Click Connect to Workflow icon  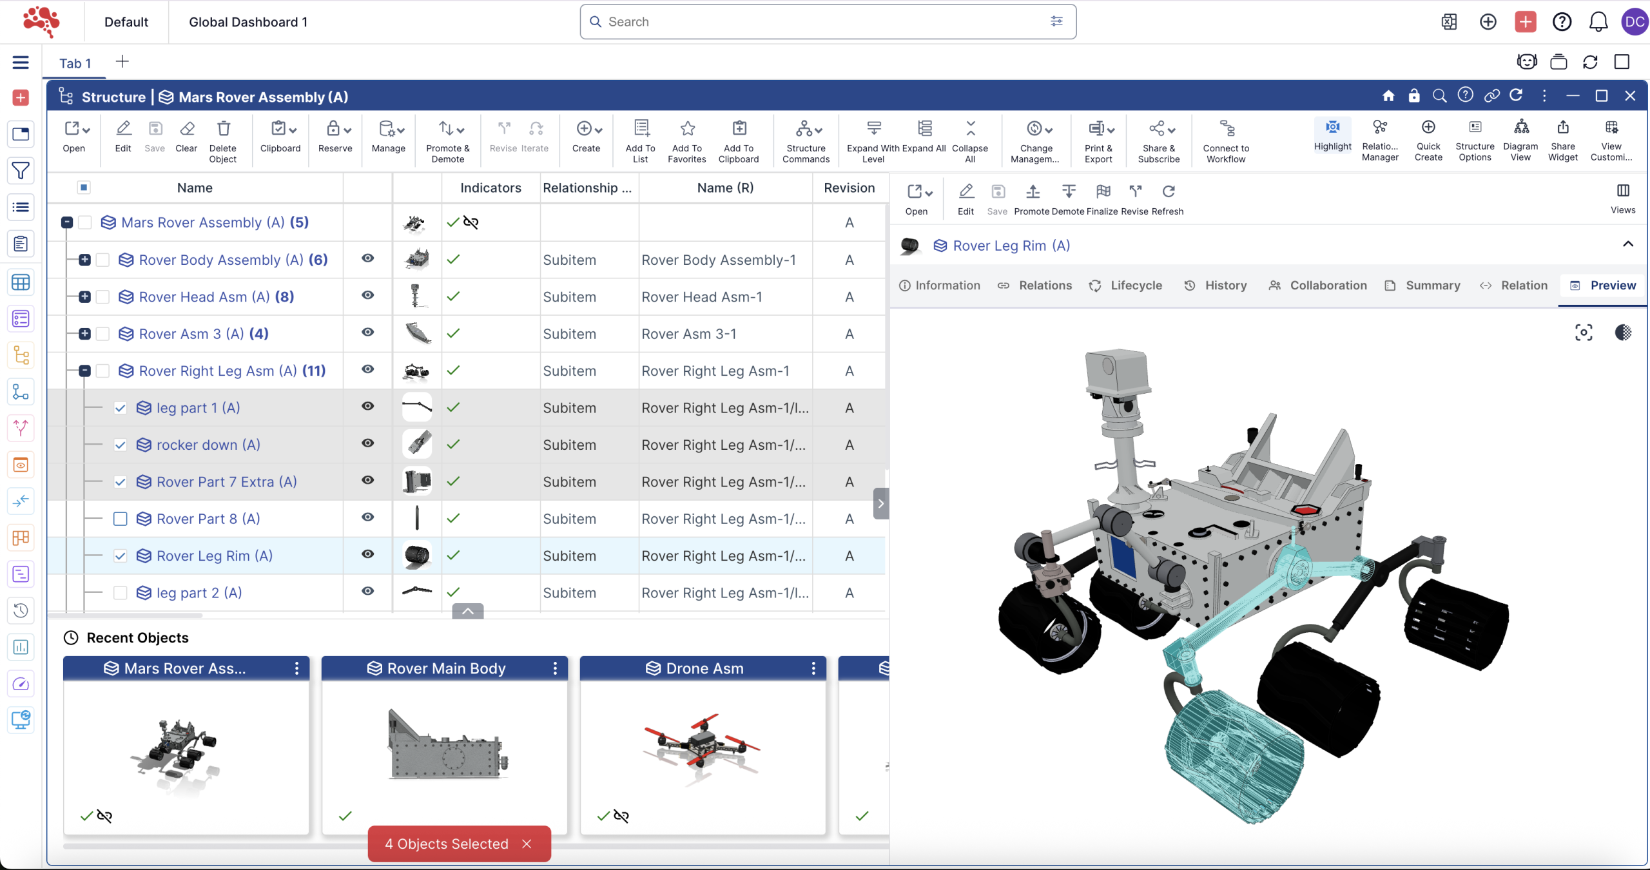pos(1226,128)
